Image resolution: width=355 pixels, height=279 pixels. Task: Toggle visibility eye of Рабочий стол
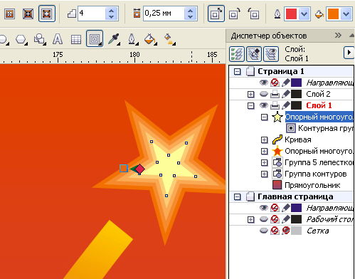tap(264, 219)
